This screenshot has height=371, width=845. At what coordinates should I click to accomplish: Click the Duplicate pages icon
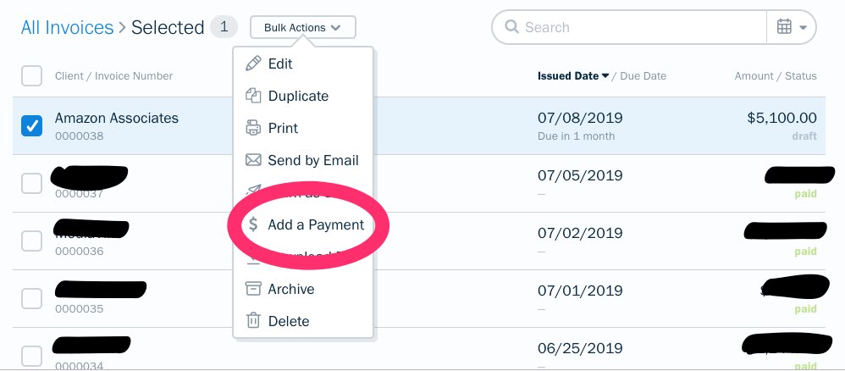pyautogui.click(x=253, y=96)
